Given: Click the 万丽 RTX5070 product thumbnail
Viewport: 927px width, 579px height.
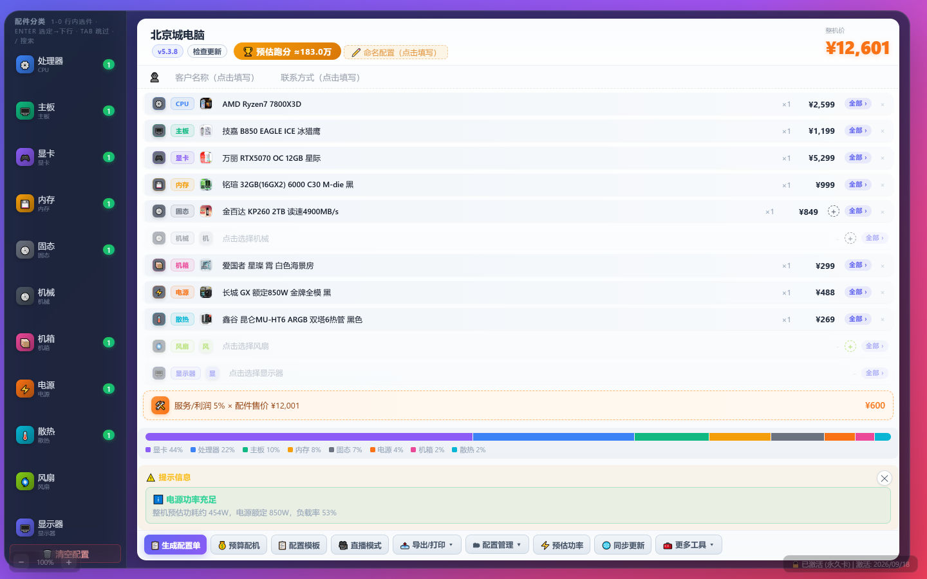Looking at the screenshot, I should (x=206, y=158).
